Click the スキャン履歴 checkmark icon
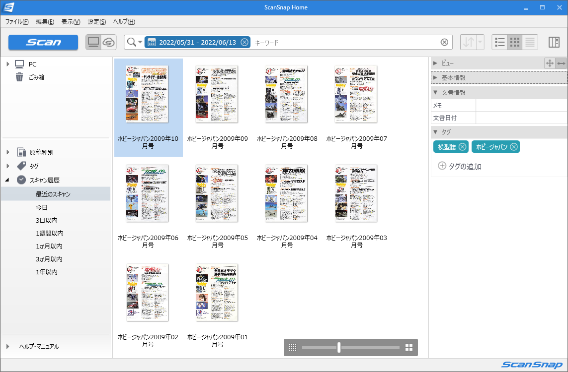The height and width of the screenshot is (372, 568). pyautogui.click(x=21, y=180)
